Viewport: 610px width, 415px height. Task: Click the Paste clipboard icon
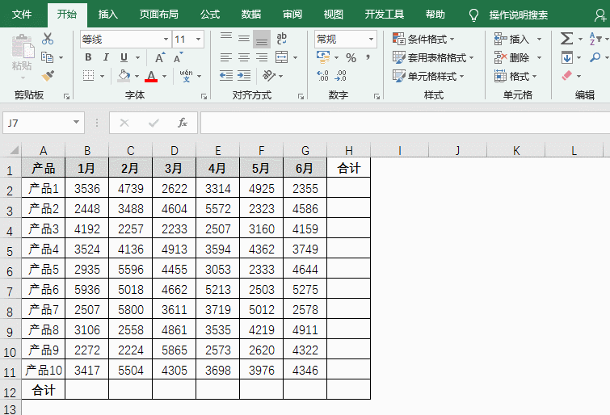click(22, 48)
